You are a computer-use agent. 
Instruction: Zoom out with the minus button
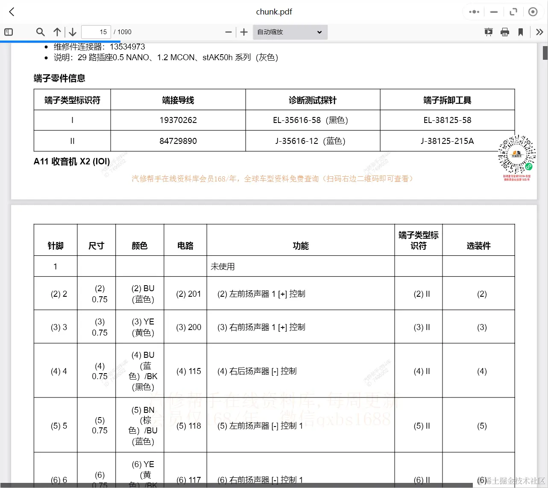click(x=229, y=32)
